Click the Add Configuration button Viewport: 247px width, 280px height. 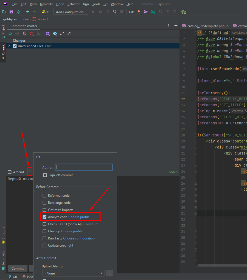pos(71,12)
